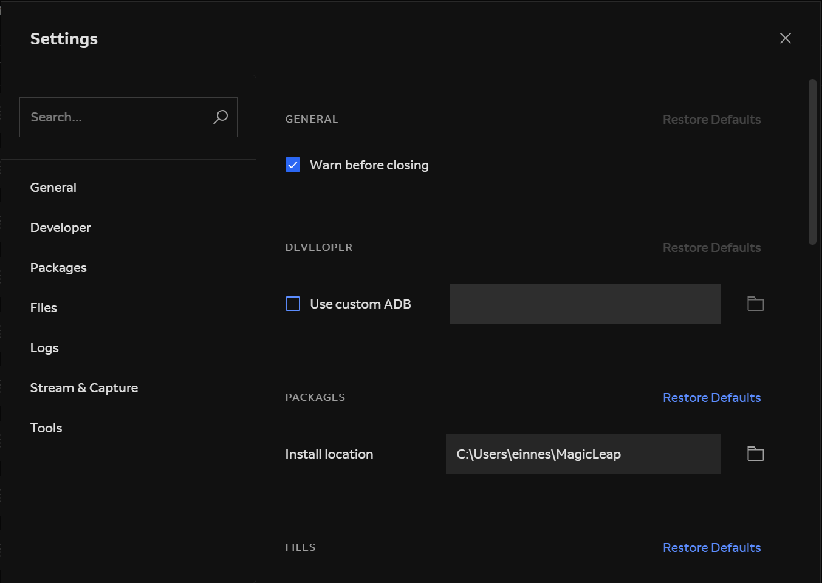
Task: Select the Packages section in sidebar
Action: [x=58, y=267]
